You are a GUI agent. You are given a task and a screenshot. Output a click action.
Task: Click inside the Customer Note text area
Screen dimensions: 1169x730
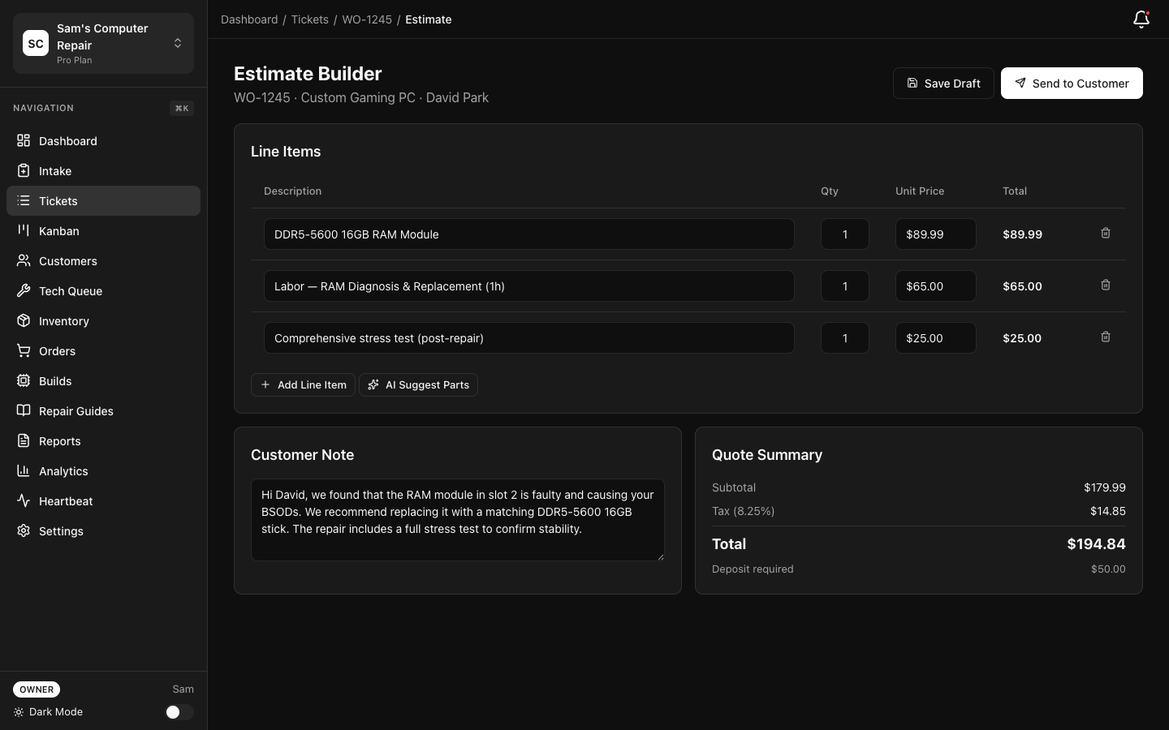(x=457, y=519)
